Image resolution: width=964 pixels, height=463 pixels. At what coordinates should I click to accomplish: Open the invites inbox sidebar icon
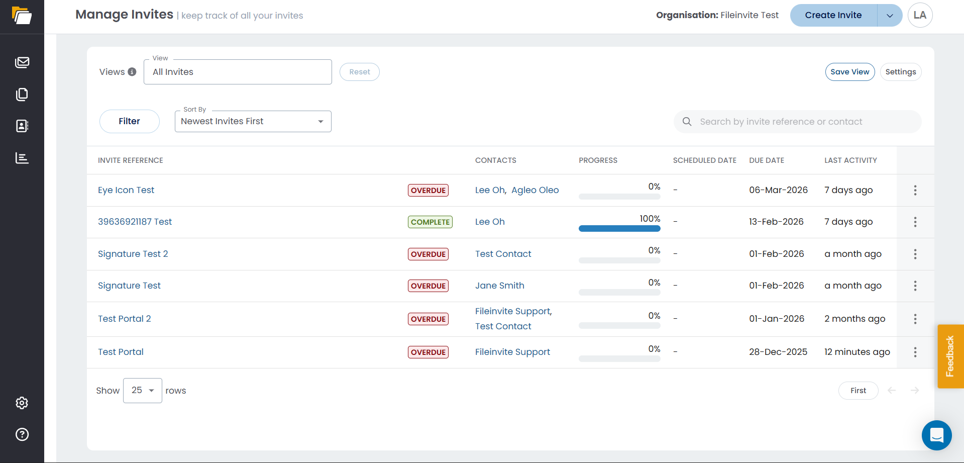click(x=22, y=62)
